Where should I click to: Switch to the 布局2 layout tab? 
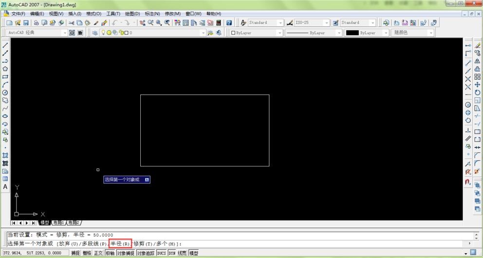tap(74, 222)
